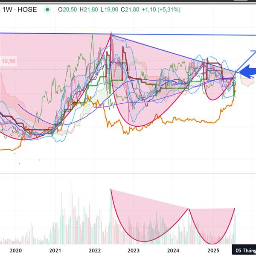Click the '1W · HOSE' symbol label
Viewport: 256px width, 256px height.
point(20,10)
